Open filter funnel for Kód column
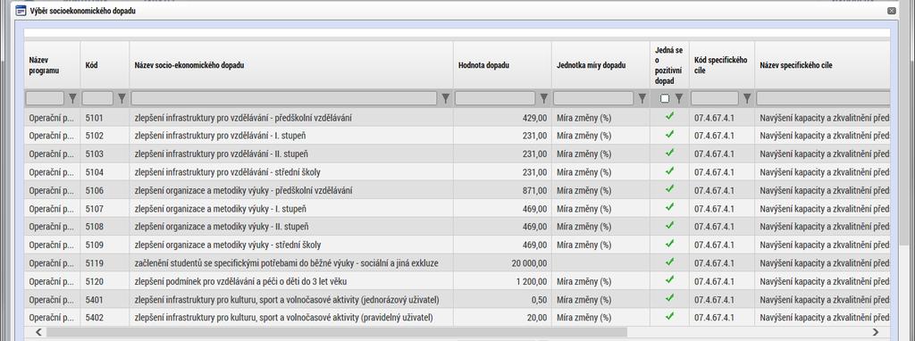This screenshot has width=915, height=341. point(122,98)
